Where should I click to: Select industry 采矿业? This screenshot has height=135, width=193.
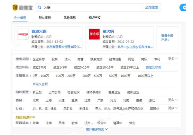[x=68, y=109]
